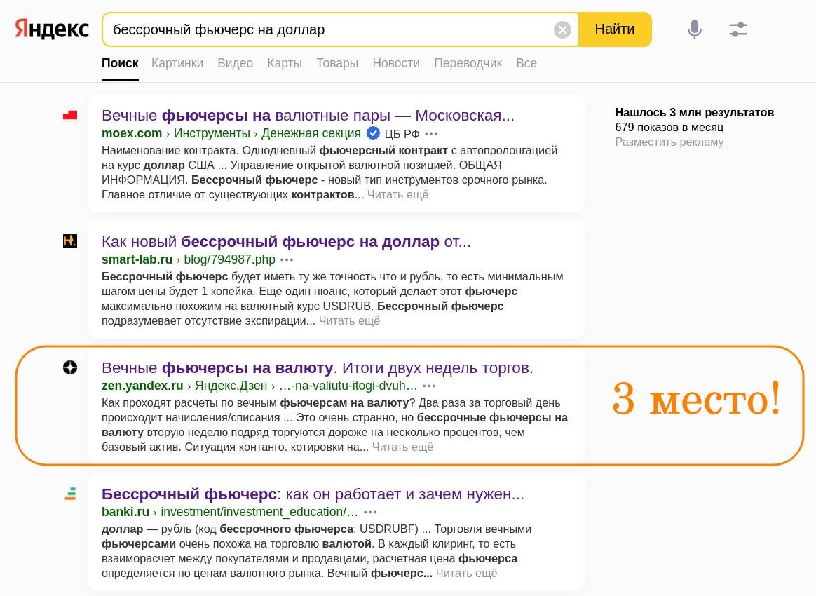The width and height of the screenshot is (816, 596).
Task: Click the '679 показов в месяц' text
Action: tap(669, 127)
